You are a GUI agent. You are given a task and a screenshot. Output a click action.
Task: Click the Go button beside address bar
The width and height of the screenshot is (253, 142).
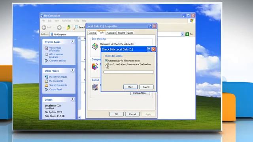click(x=189, y=34)
